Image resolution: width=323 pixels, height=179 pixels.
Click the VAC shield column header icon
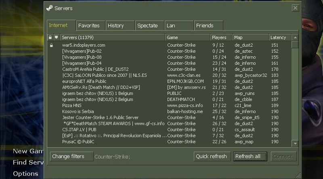57,37
